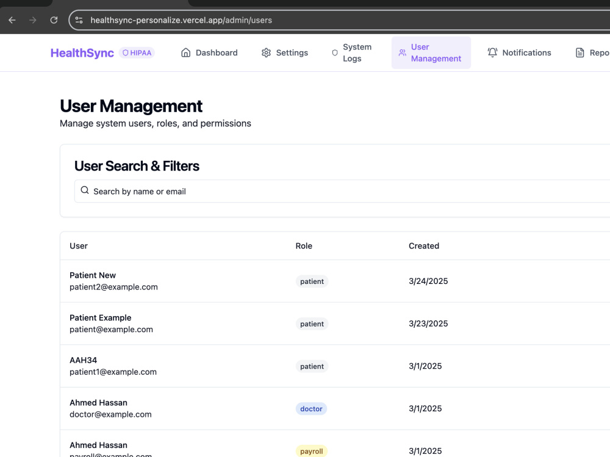Viewport: 610px width, 457px height.
Task: Click the Created column header
Action: 424,246
